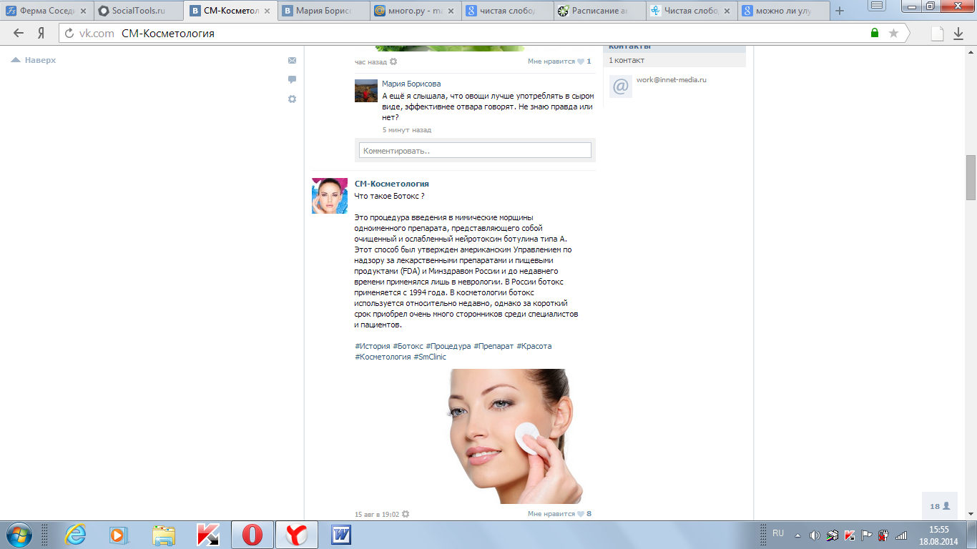Click Мария Борисова comment avatar
This screenshot has width=977, height=549.
point(366,91)
